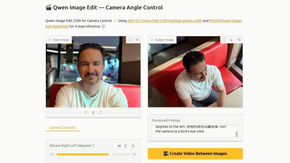Screen dimensions: 290x163
Task: Open the output image in fullscreen
Action: pyautogui.click(x=224, y=40)
